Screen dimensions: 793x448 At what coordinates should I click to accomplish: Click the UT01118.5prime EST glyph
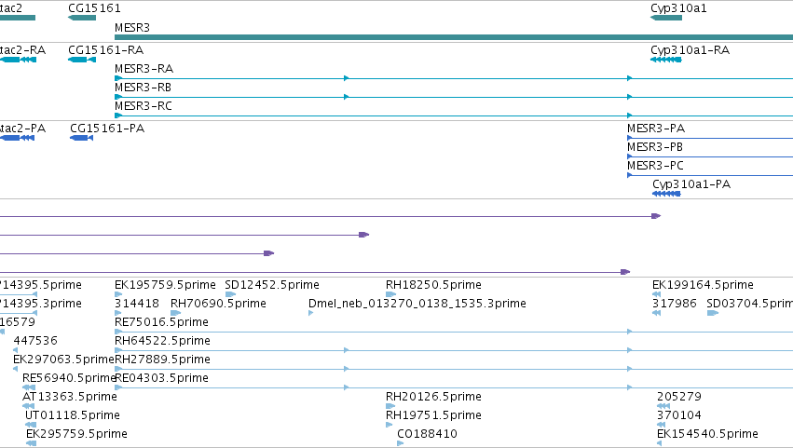click(31, 425)
